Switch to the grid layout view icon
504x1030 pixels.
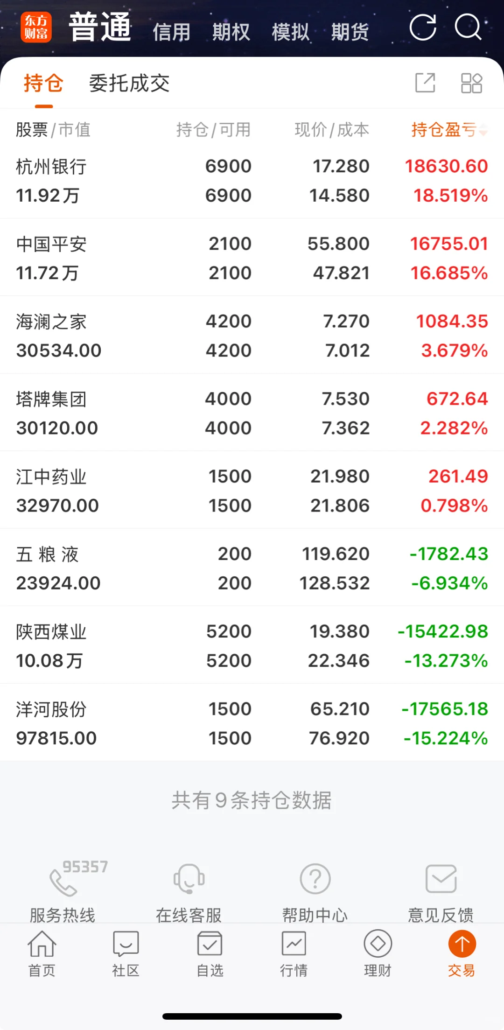click(x=471, y=83)
